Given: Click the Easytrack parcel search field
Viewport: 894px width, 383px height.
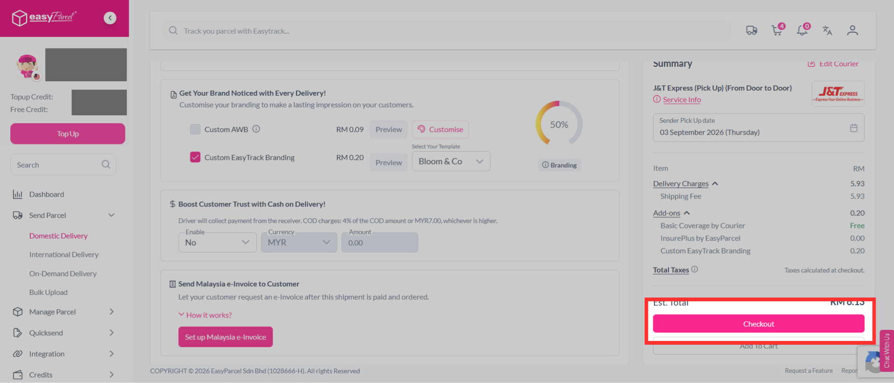Looking at the screenshot, I should click(x=447, y=31).
